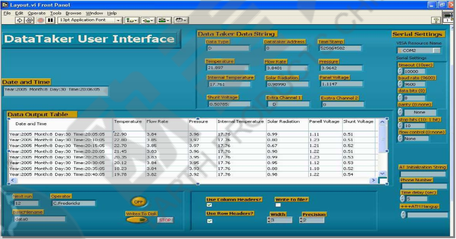Click the Time Stamp value 525864582
456x239 pixels.
click(340, 48)
